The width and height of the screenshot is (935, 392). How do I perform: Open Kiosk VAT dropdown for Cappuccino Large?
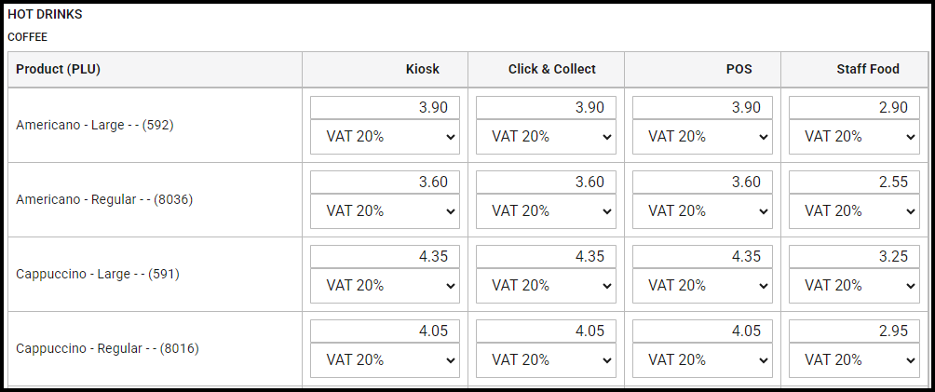(385, 285)
